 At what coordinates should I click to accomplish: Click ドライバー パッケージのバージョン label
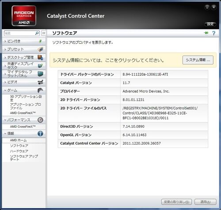tap(87, 74)
